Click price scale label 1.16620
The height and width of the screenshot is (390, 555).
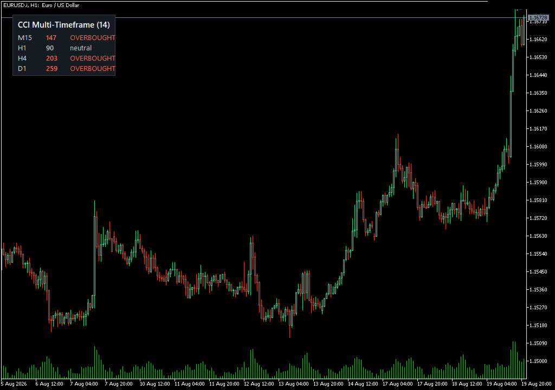point(538,40)
